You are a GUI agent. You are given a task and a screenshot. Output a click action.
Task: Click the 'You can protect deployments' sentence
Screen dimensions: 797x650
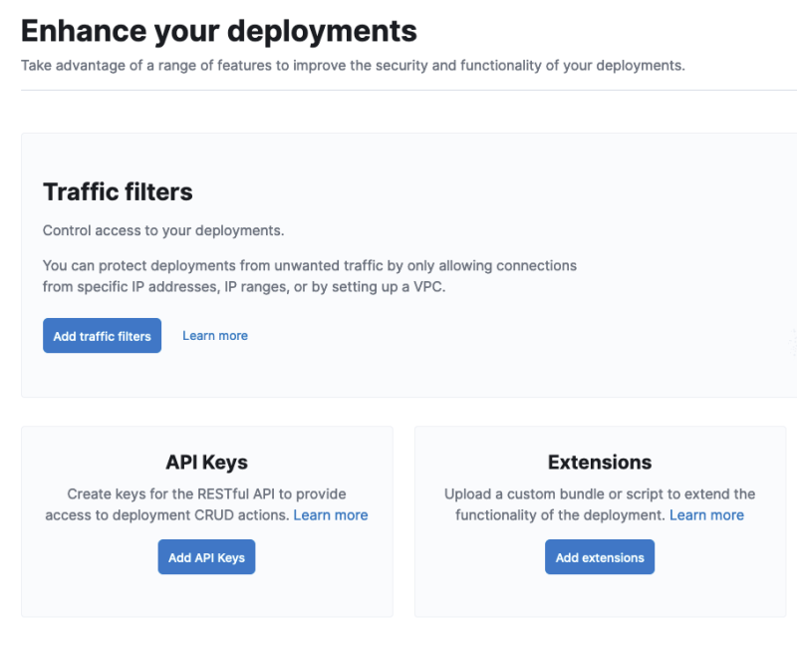(x=309, y=266)
